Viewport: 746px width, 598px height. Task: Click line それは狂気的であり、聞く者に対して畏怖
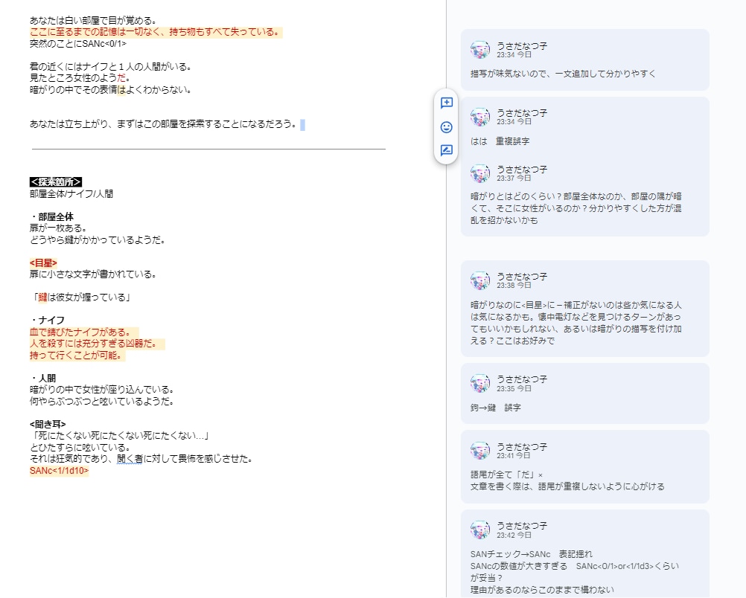point(141,459)
